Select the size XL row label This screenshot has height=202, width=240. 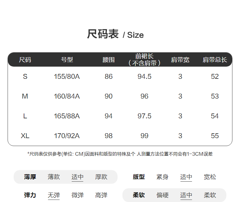[x=25, y=136]
